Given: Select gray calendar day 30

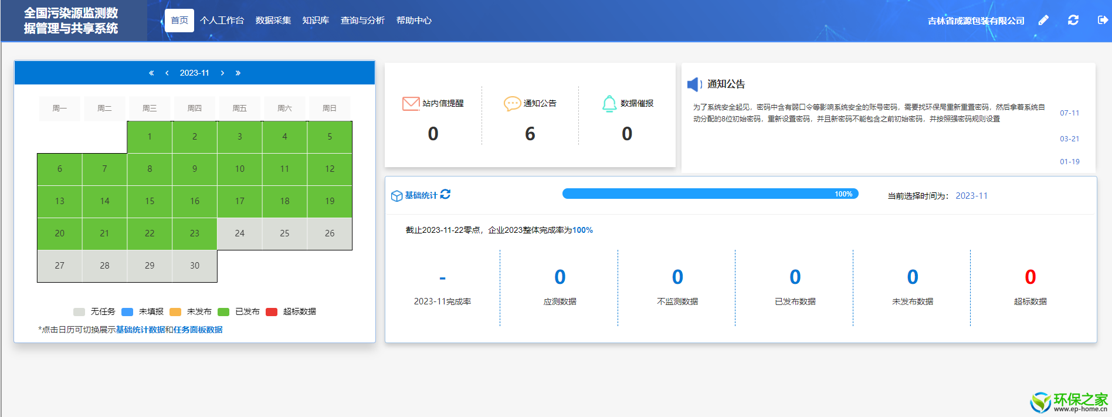Looking at the screenshot, I should point(195,266).
